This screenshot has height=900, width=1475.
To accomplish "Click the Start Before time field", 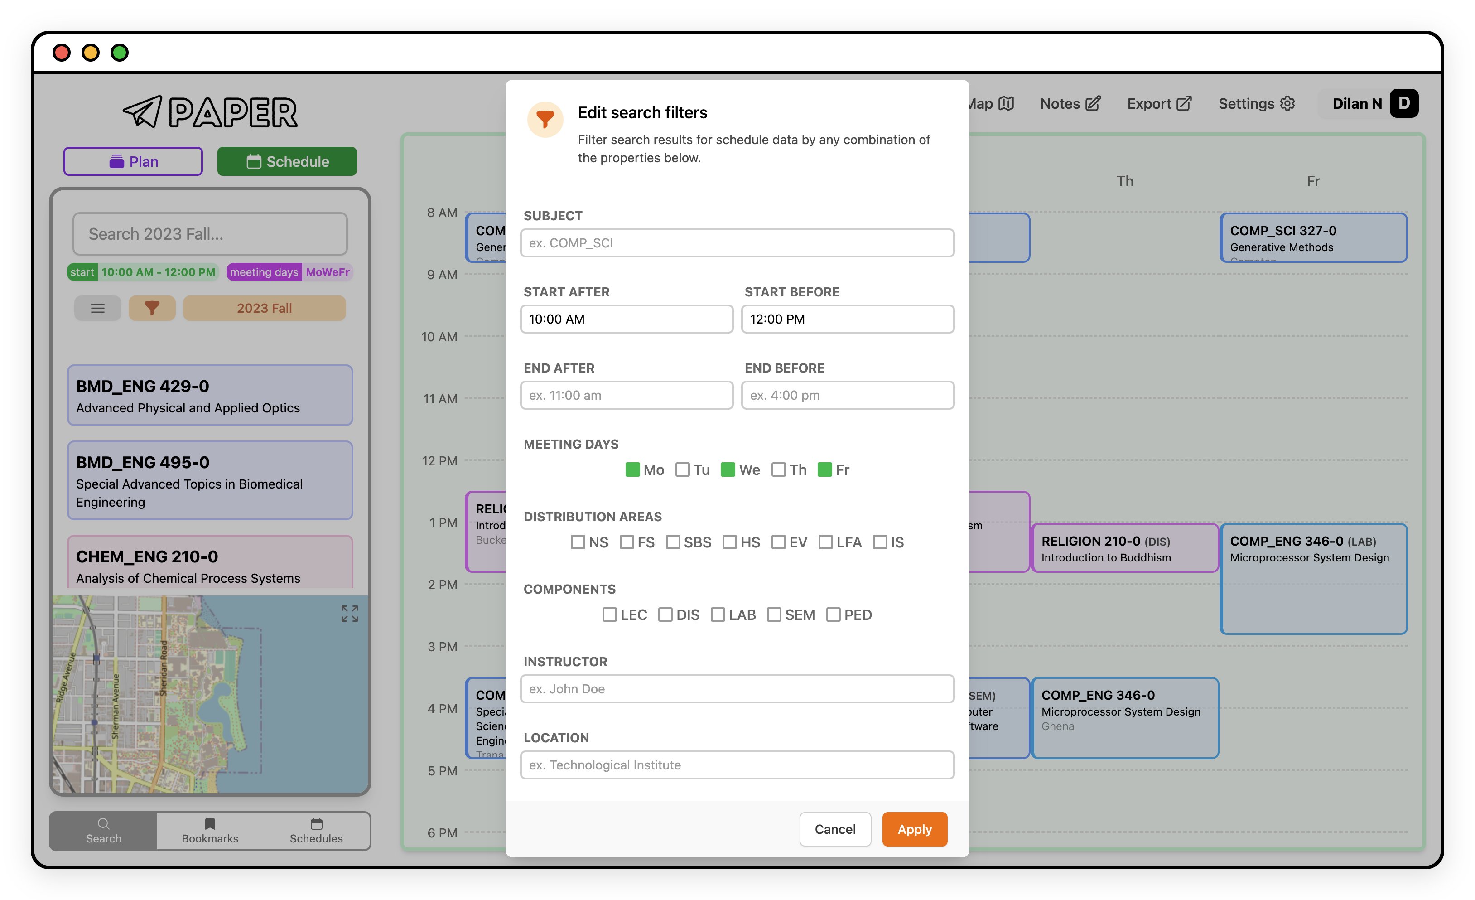I will point(848,319).
